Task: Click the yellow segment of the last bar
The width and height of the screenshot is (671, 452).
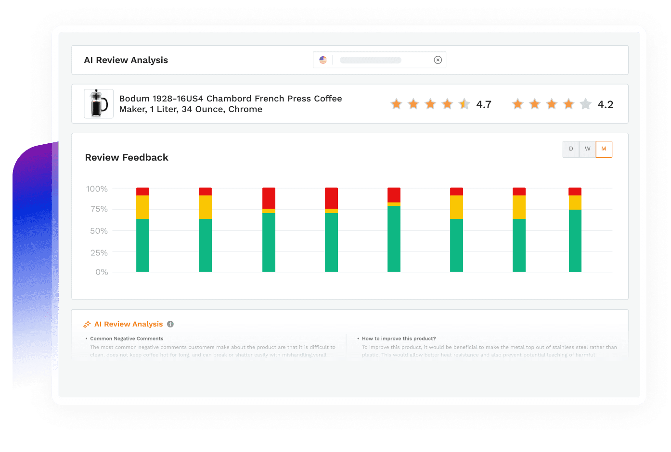Action: [x=575, y=202]
